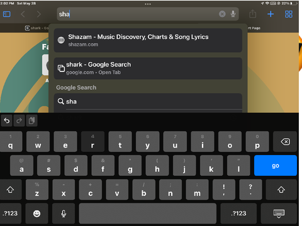This screenshot has height=226, width=302.
Task: Tap the keyboard undo arrow
Action: [x=7, y=121]
